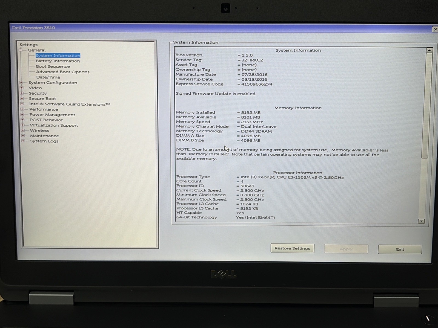Image resolution: width=438 pixels, height=328 pixels.
Task: Expand the Video settings node
Action: [22, 88]
